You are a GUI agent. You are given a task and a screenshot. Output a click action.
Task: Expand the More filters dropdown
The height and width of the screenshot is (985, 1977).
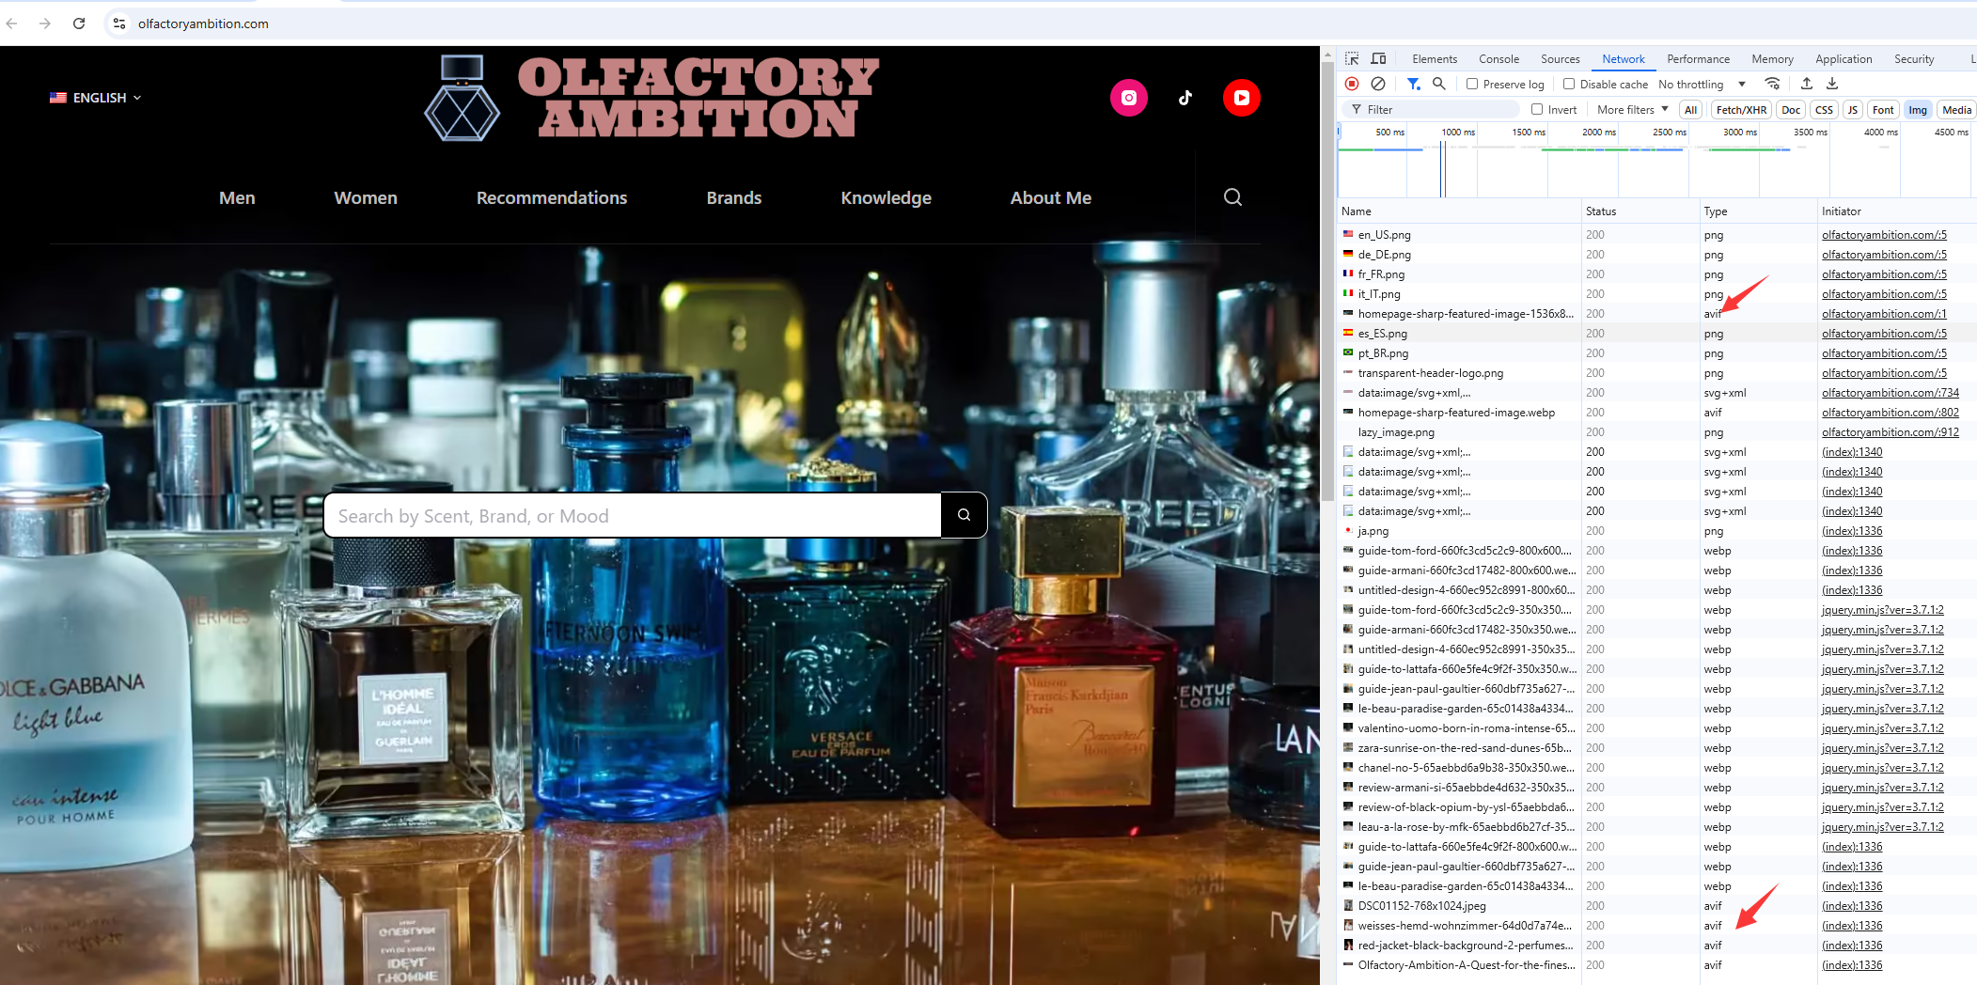coord(1633,110)
